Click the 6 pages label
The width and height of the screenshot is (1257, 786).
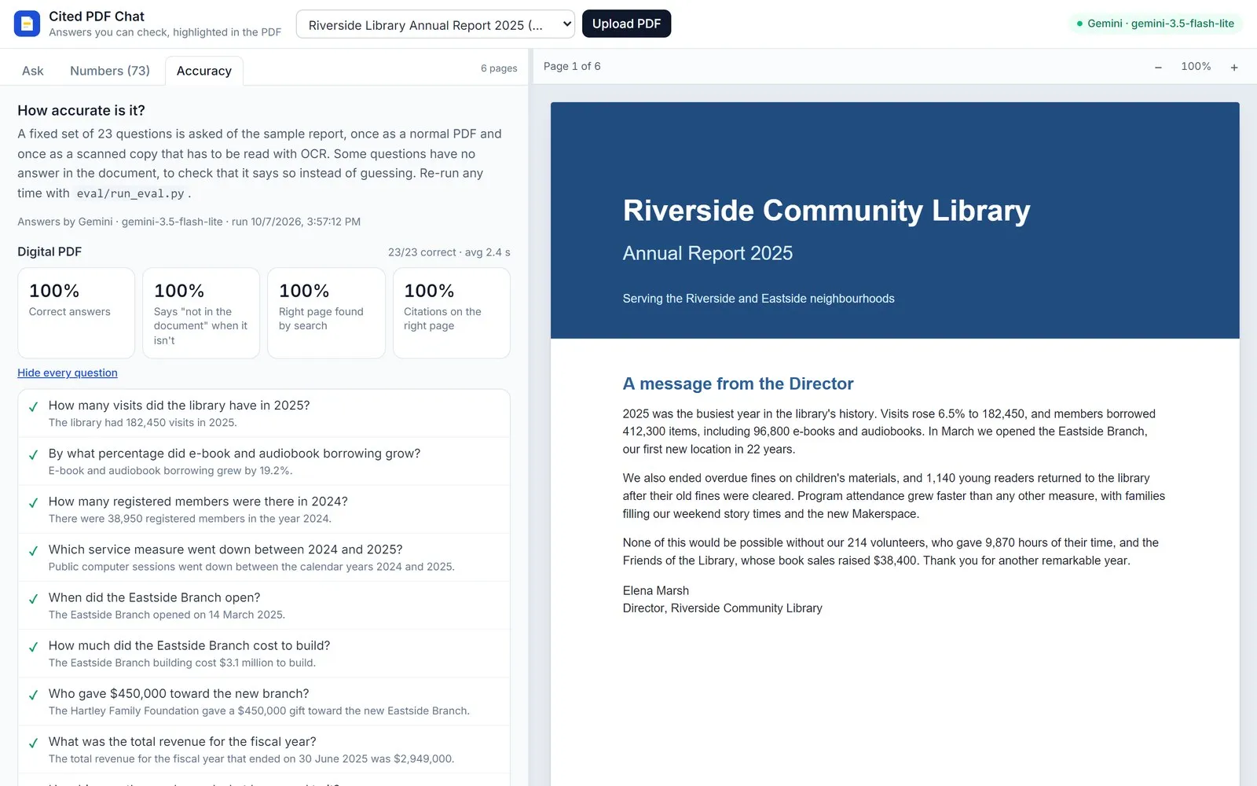click(x=499, y=68)
